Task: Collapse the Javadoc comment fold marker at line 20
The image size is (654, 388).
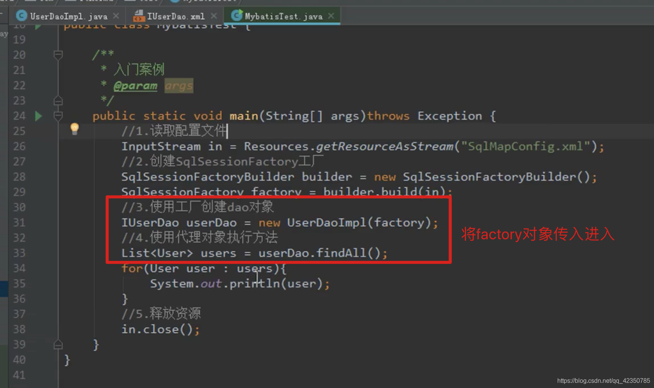Action: tap(58, 55)
